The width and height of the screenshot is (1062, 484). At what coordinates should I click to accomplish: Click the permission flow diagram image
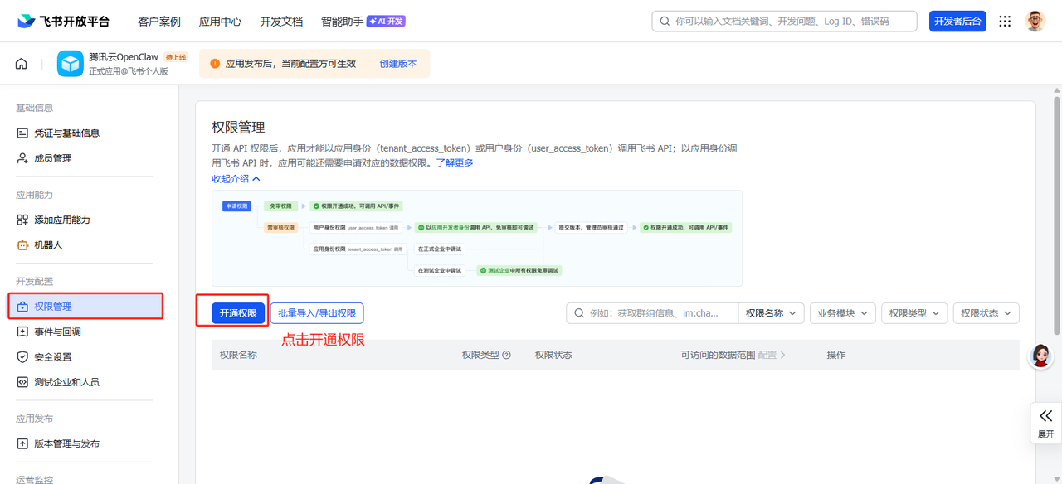[x=477, y=238]
